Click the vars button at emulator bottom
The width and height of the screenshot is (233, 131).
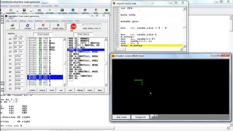70,90
